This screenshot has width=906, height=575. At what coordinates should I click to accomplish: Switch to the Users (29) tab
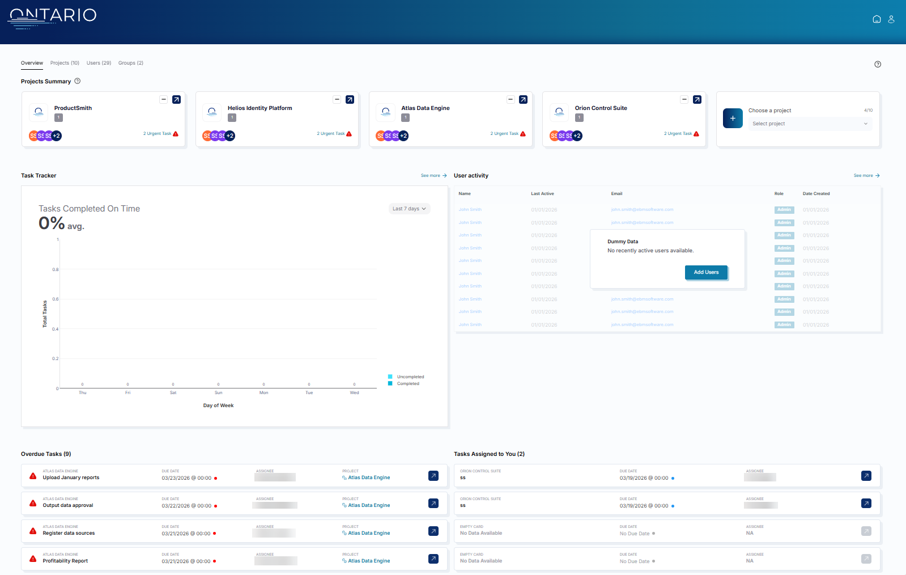99,63
